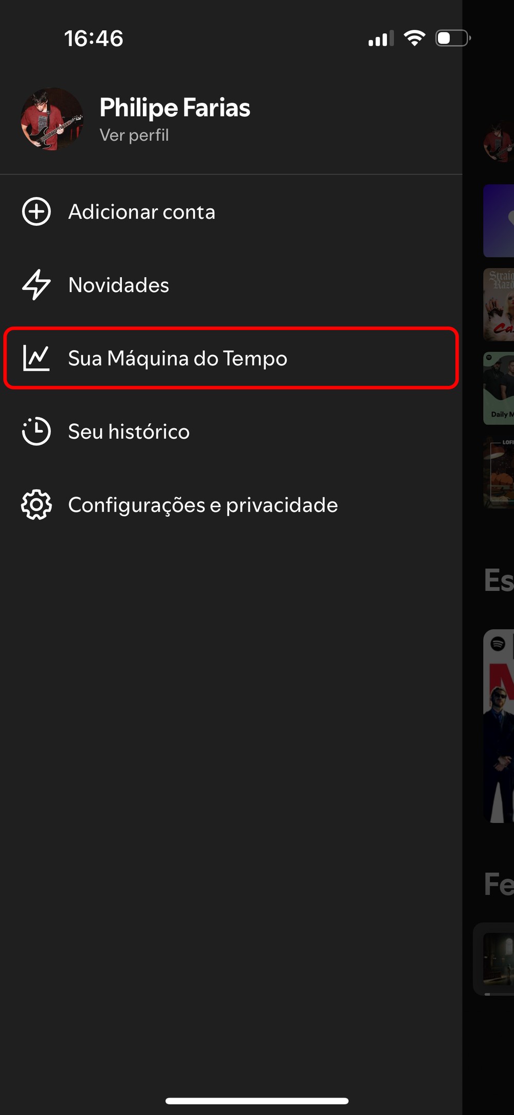Tap the Wi-Fi status bar icon
514x1115 pixels.
414,38
